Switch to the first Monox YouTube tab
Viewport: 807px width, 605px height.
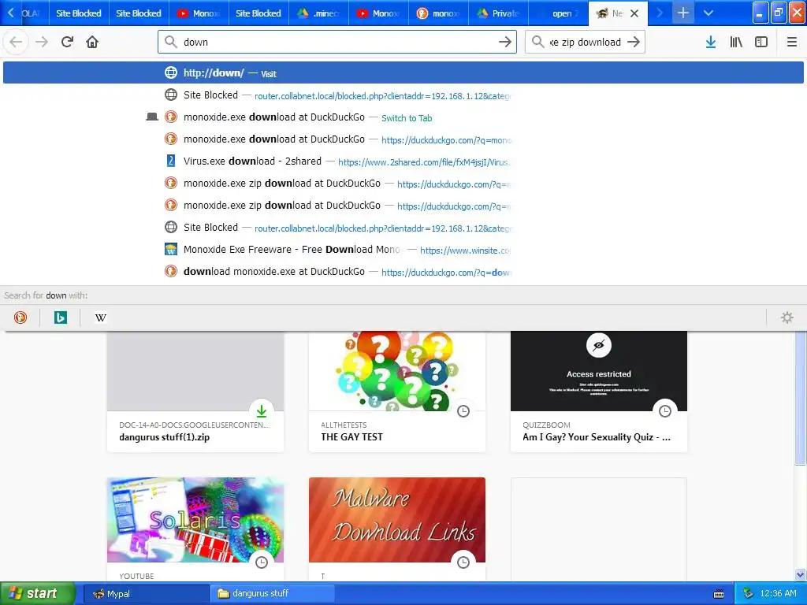tap(199, 13)
